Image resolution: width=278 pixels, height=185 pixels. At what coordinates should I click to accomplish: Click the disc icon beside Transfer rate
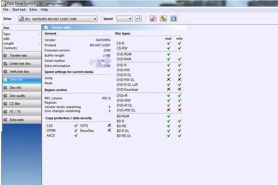click(5, 56)
